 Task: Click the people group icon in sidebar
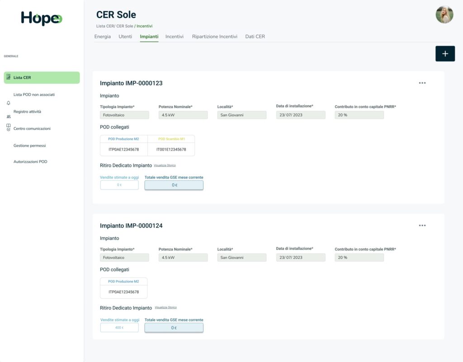point(8,116)
